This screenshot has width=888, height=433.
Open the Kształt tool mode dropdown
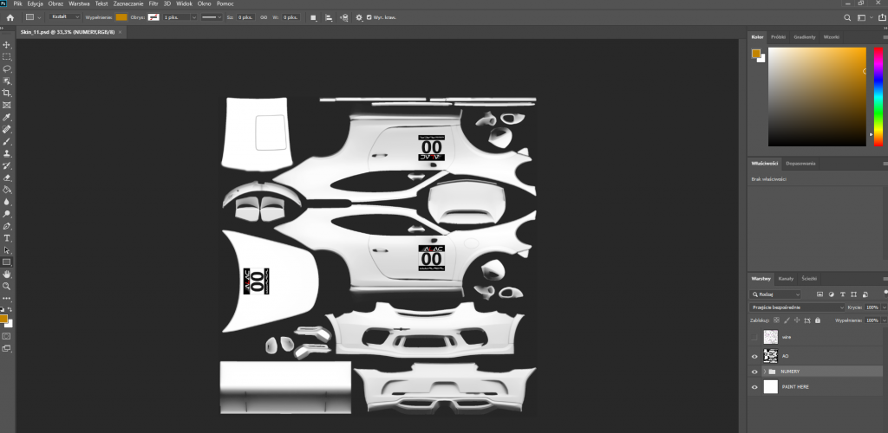pyautogui.click(x=64, y=17)
